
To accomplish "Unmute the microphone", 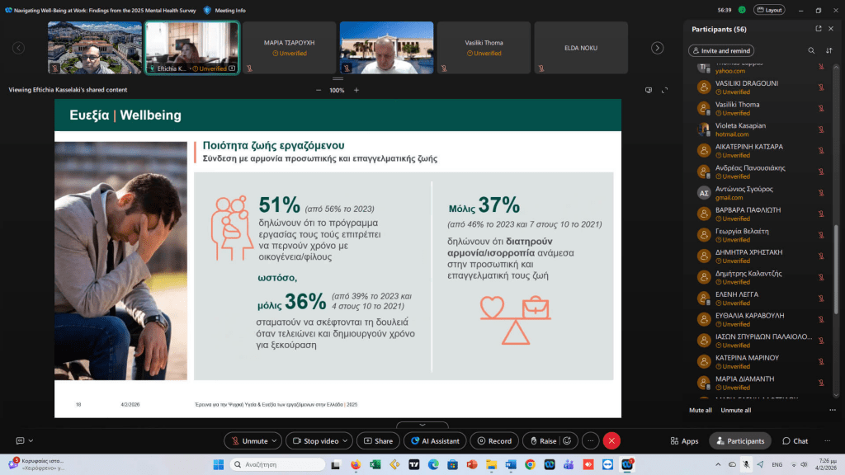I will 249,441.
